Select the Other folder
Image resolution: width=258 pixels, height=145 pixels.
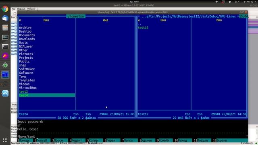pyautogui.click(x=23, y=50)
